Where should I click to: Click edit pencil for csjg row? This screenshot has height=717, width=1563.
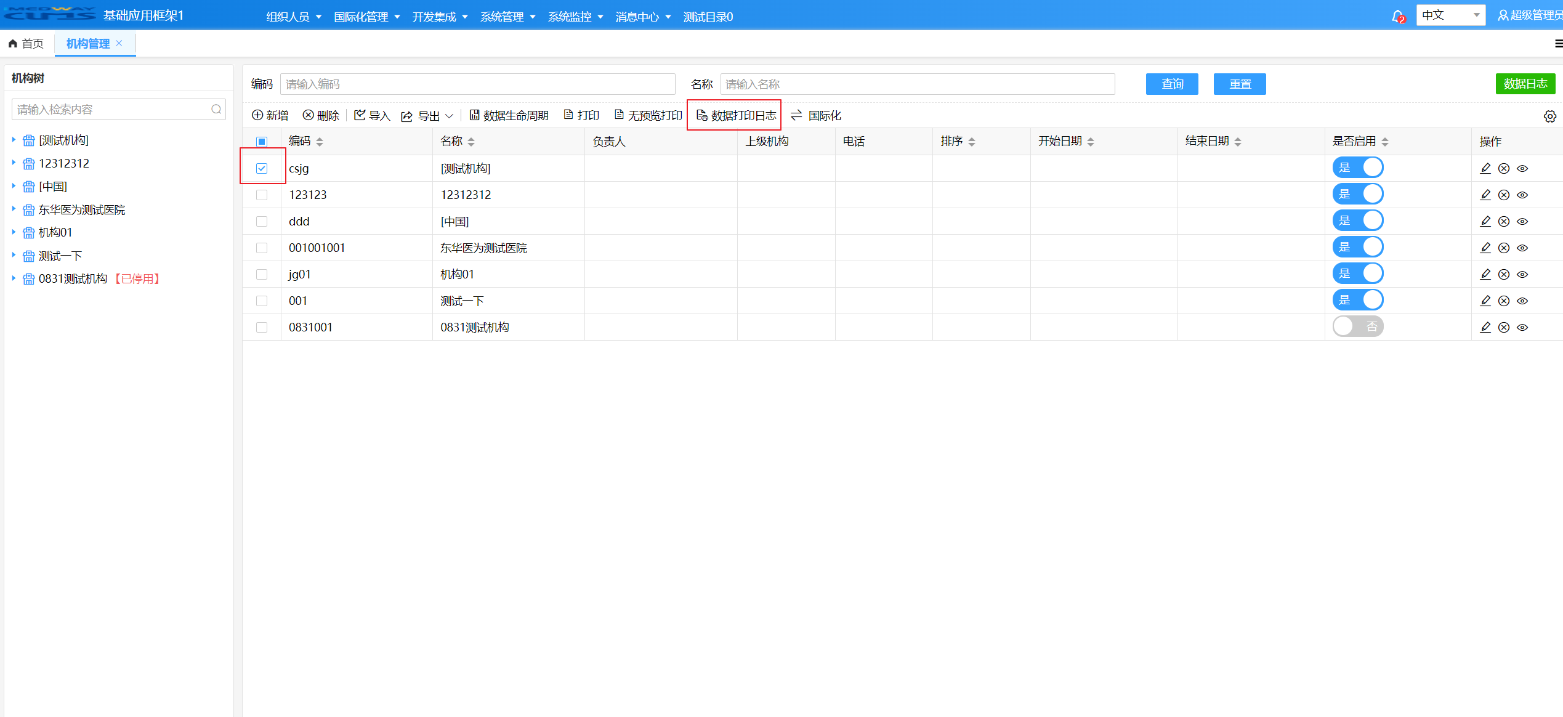click(1485, 168)
